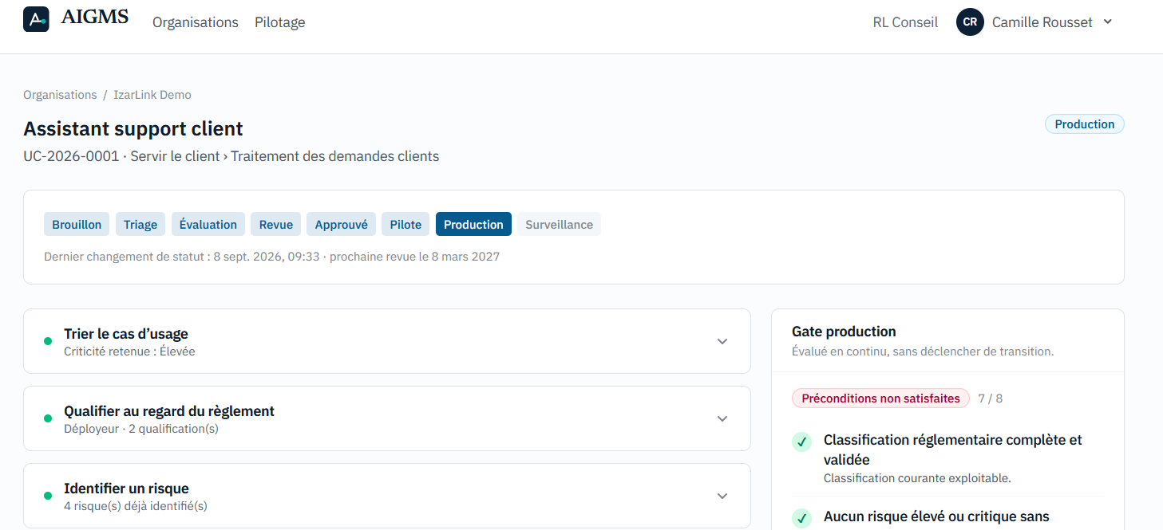Click green check beside Aucun risque élevé
The width and height of the screenshot is (1163, 530).
click(801, 519)
